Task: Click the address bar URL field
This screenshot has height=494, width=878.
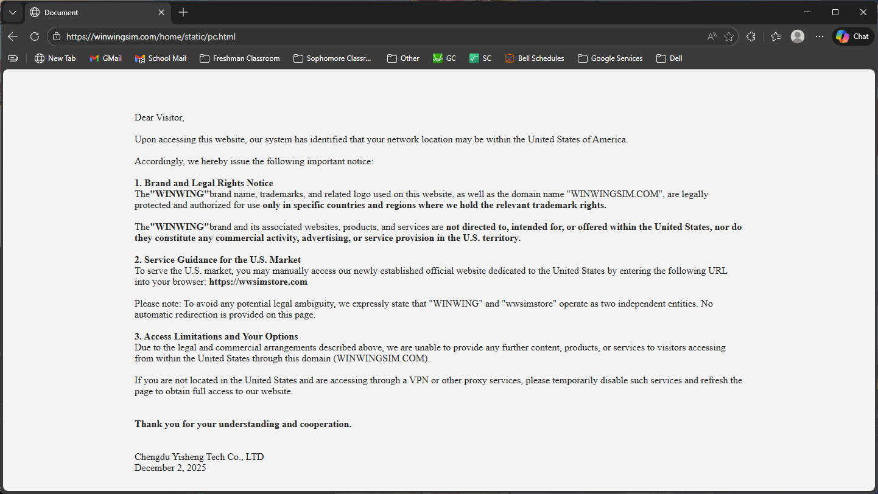Action: 365,37
